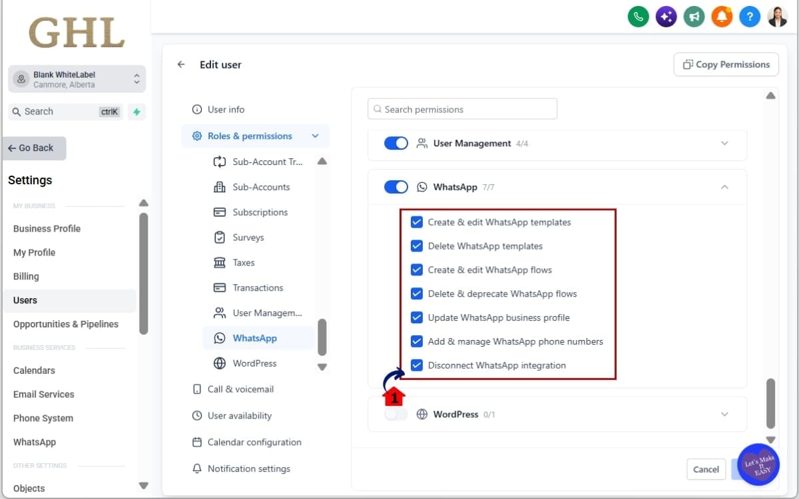The height and width of the screenshot is (499, 799).
Task: Open User availability tab
Action: pos(232,416)
